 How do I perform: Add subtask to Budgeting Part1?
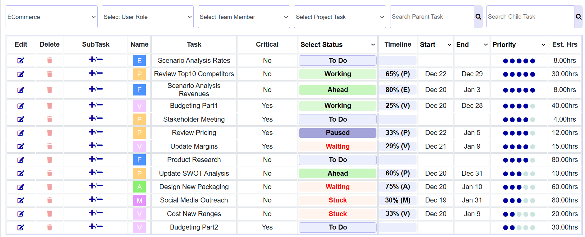pyautogui.click(x=96, y=105)
